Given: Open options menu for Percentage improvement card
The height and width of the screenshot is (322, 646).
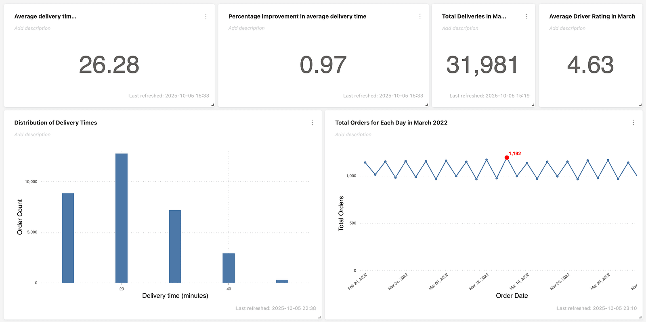Looking at the screenshot, I should (x=420, y=17).
